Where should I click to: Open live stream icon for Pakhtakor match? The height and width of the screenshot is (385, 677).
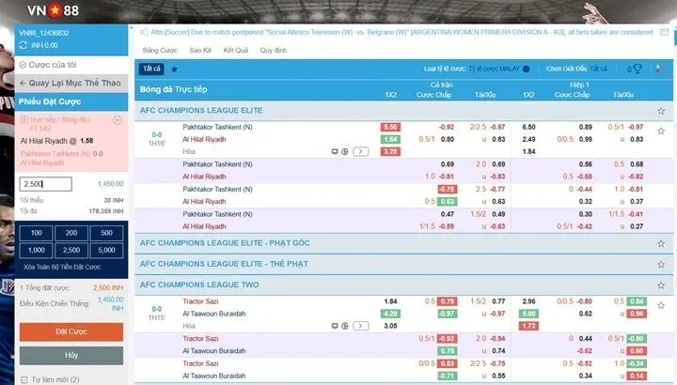[334, 151]
